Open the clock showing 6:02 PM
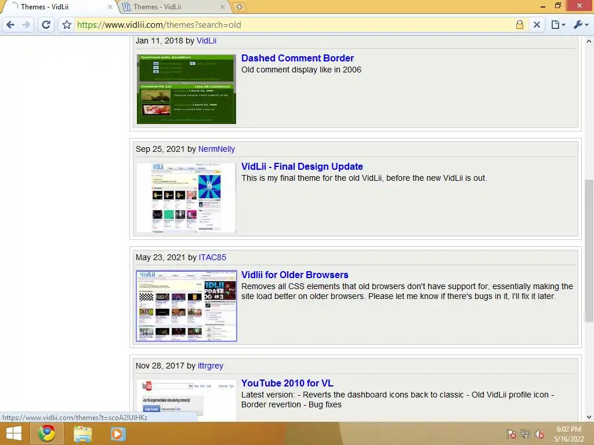Screen dimensions: 594x445 568,434
